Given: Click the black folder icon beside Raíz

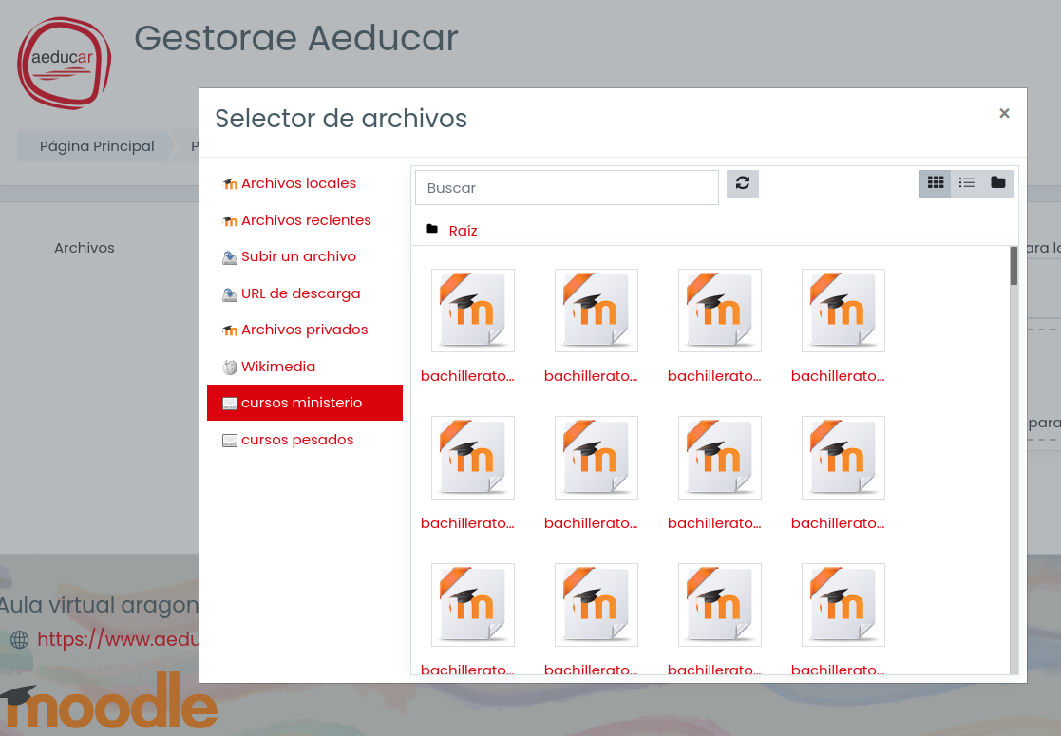Looking at the screenshot, I should click(x=432, y=230).
